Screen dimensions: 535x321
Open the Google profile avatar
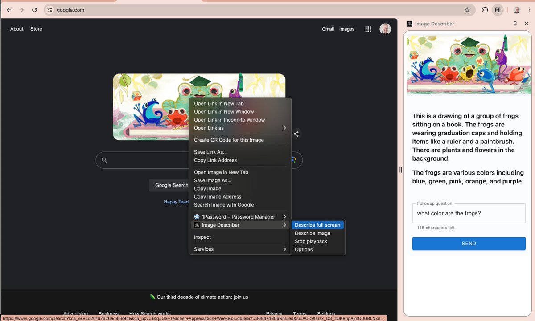click(x=385, y=28)
